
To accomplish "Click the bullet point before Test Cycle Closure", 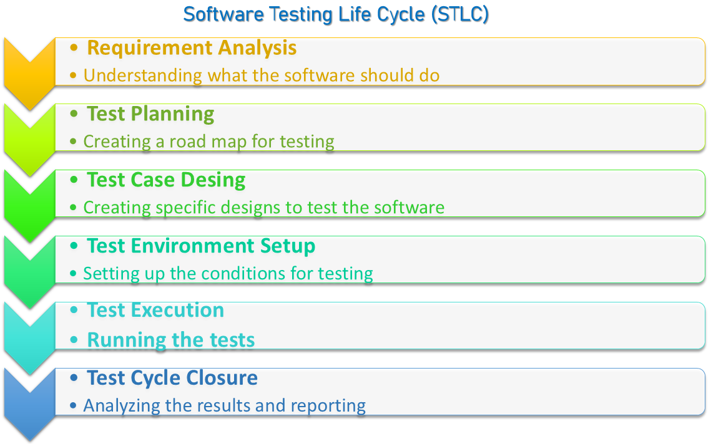I will pos(74,377).
